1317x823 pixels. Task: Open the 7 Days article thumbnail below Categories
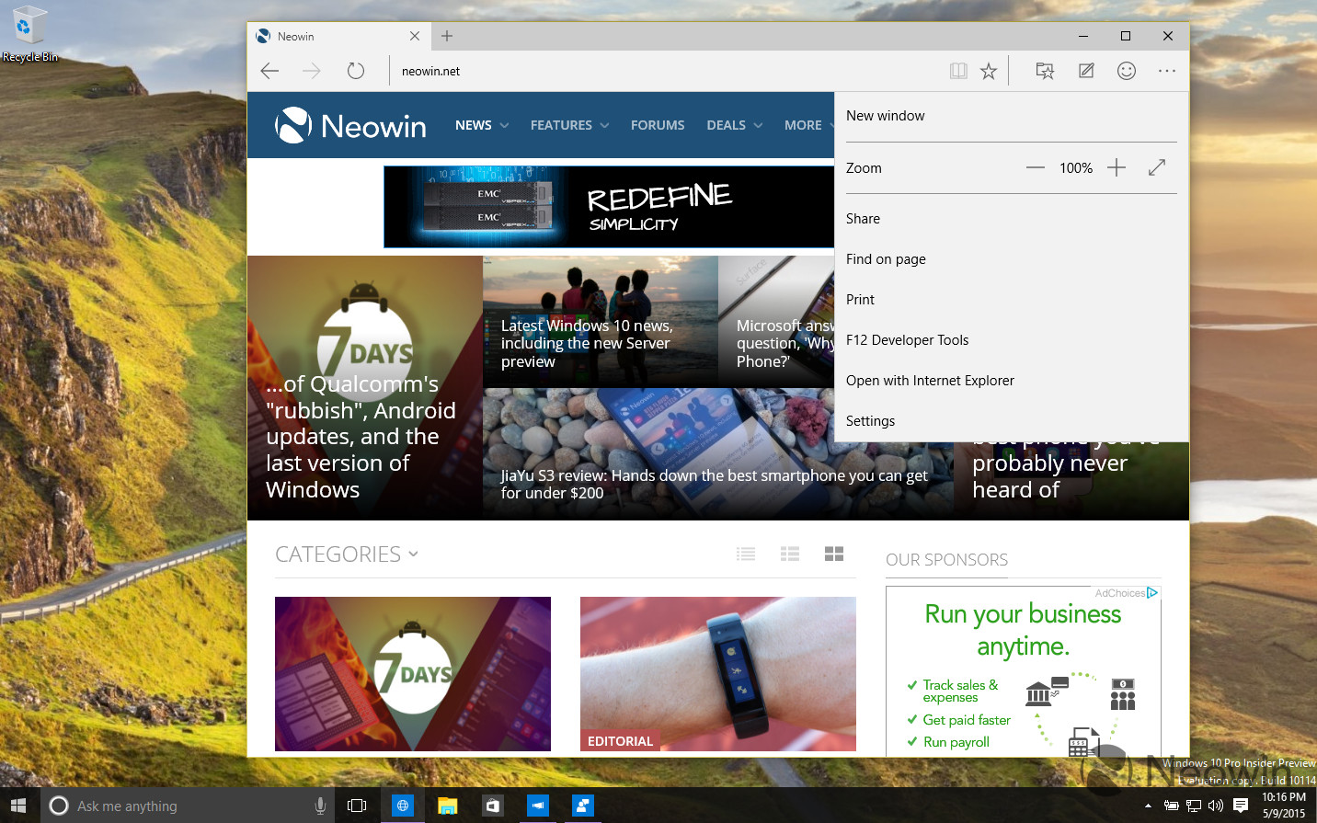coord(413,674)
